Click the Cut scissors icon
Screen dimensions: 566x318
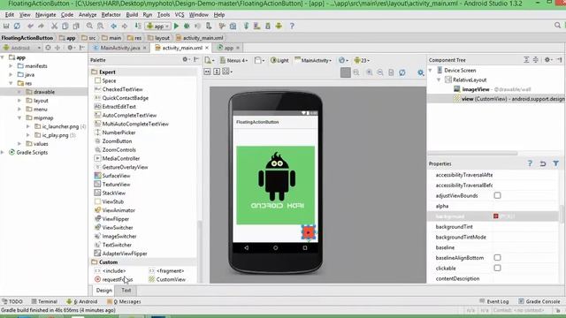[54, 26]
